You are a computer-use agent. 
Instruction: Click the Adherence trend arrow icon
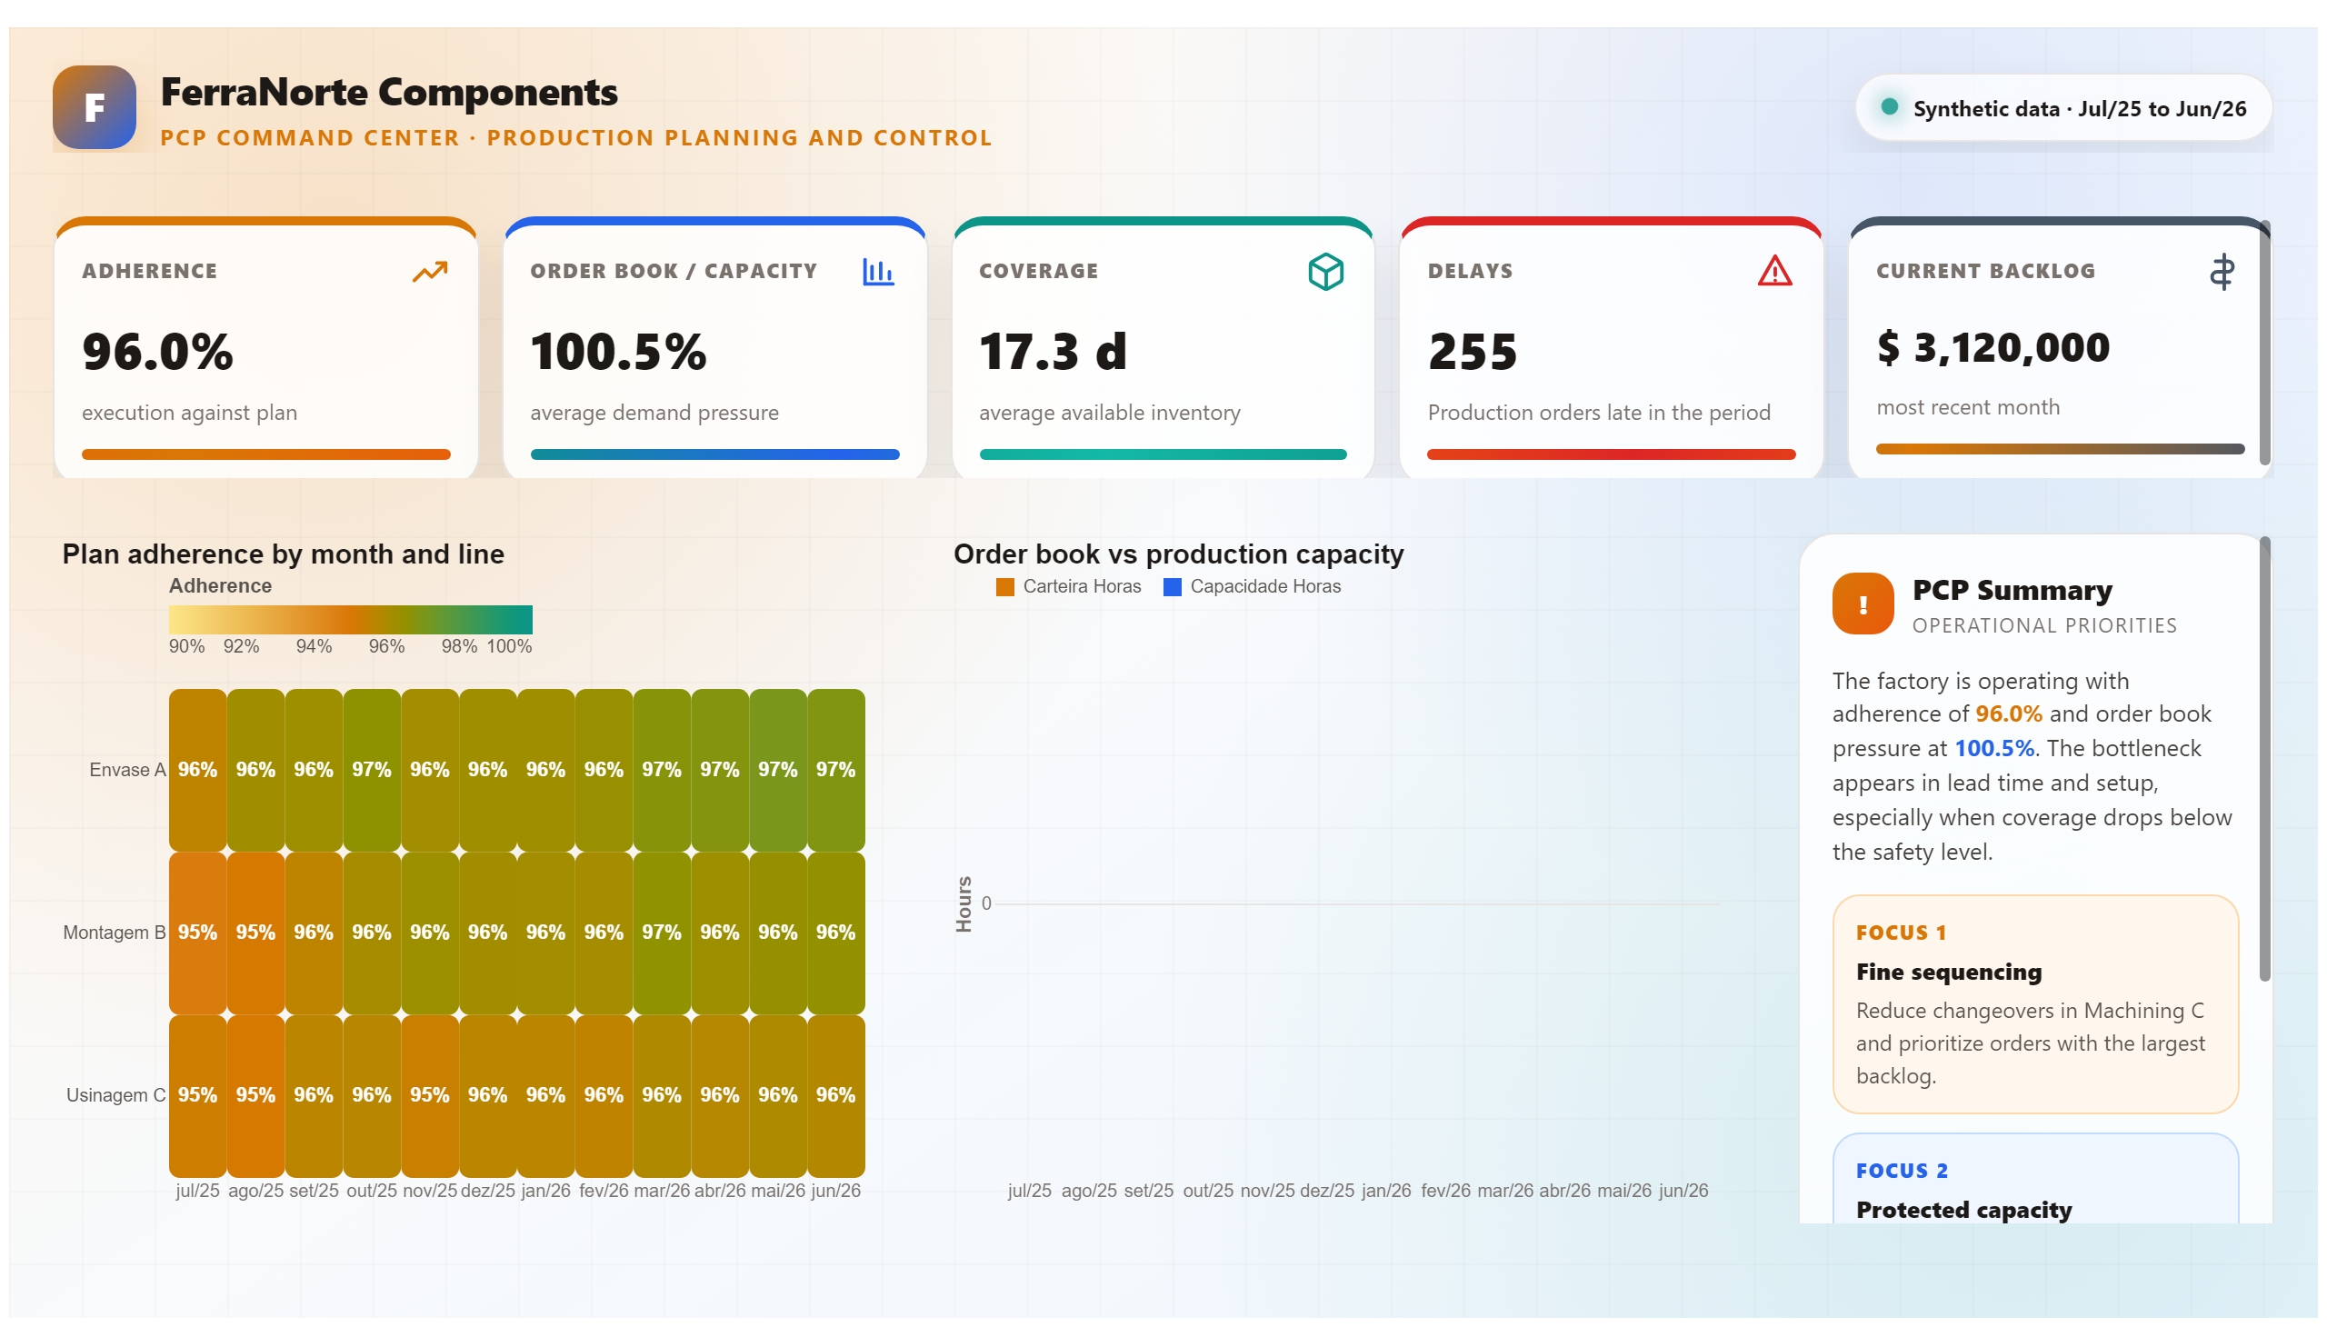point(429,272)
